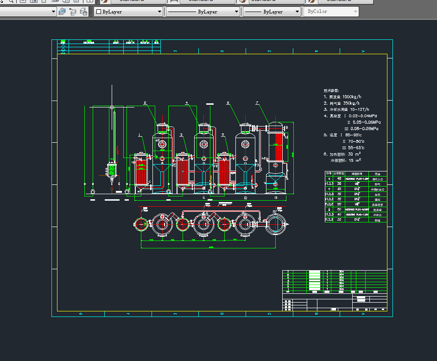The height and width of the screenshot is (361, 437).
Task: Select callout number 2 above the evaporator
Action: (145, 103)
